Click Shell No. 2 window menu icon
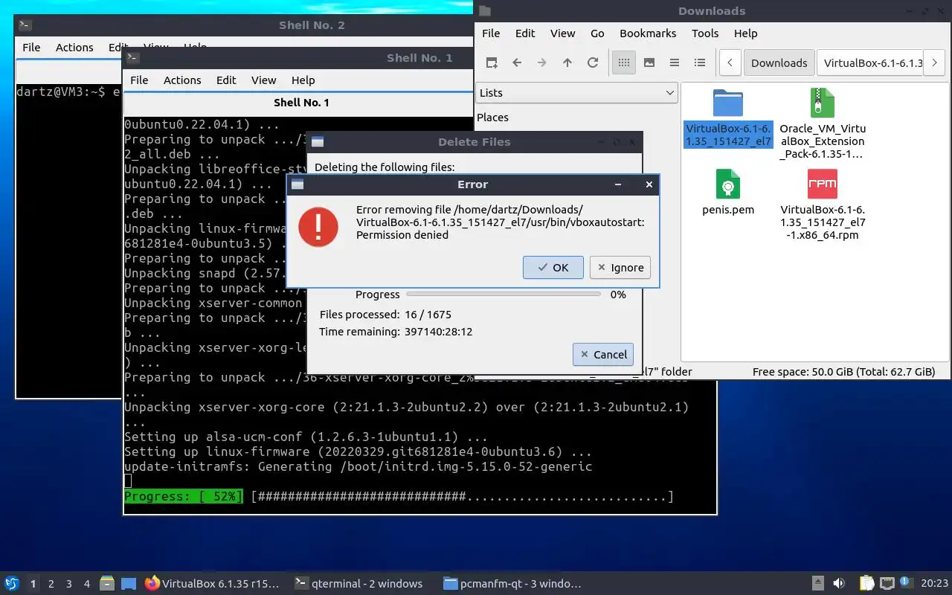 click(24, 25)
